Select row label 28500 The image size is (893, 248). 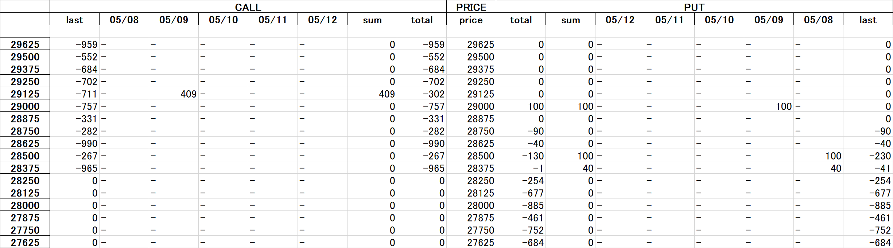[x=25, y=156]
